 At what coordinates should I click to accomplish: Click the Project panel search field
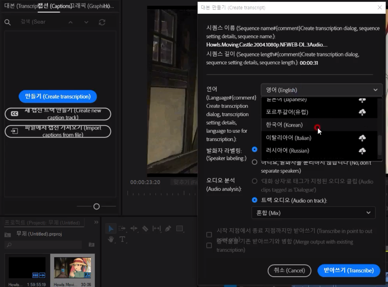tap(44, 245)
